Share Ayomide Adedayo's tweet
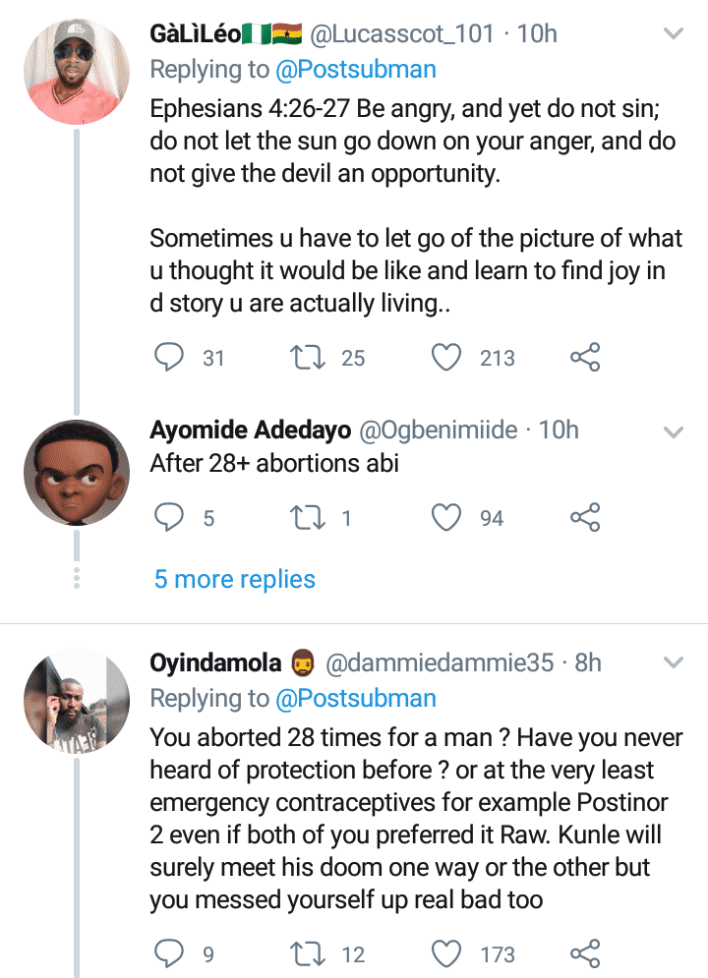Image resolution: width=708 pixels, height=978 pixels. coord(585,517)
